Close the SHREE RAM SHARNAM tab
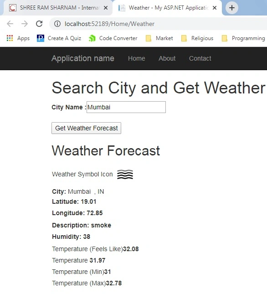This screenshot has height=294, width=267. (x=106, y=8)
